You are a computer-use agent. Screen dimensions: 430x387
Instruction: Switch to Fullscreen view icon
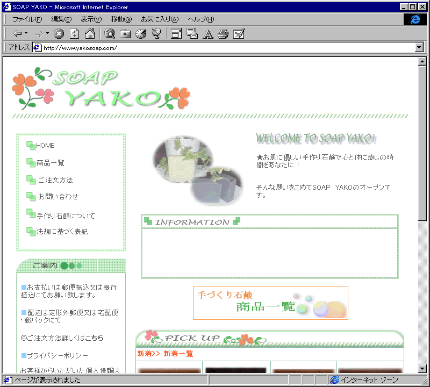click(x=176, y=34)
